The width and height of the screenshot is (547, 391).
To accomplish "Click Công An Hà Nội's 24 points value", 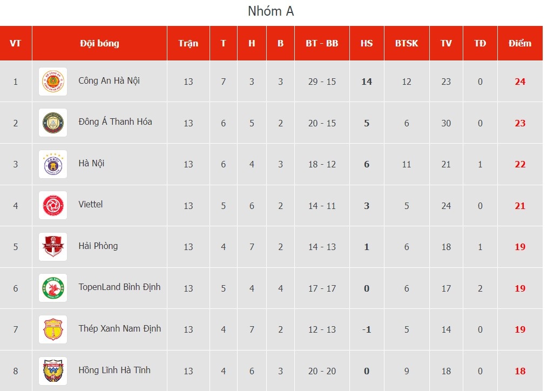I will 520,82.
